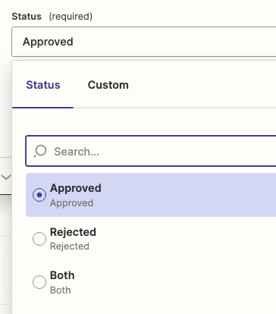Focus the Search... input field

[151, 151]
